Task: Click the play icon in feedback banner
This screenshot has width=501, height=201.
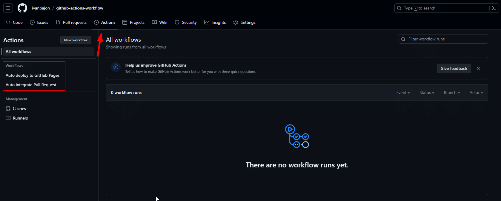Action: [116, 67]
